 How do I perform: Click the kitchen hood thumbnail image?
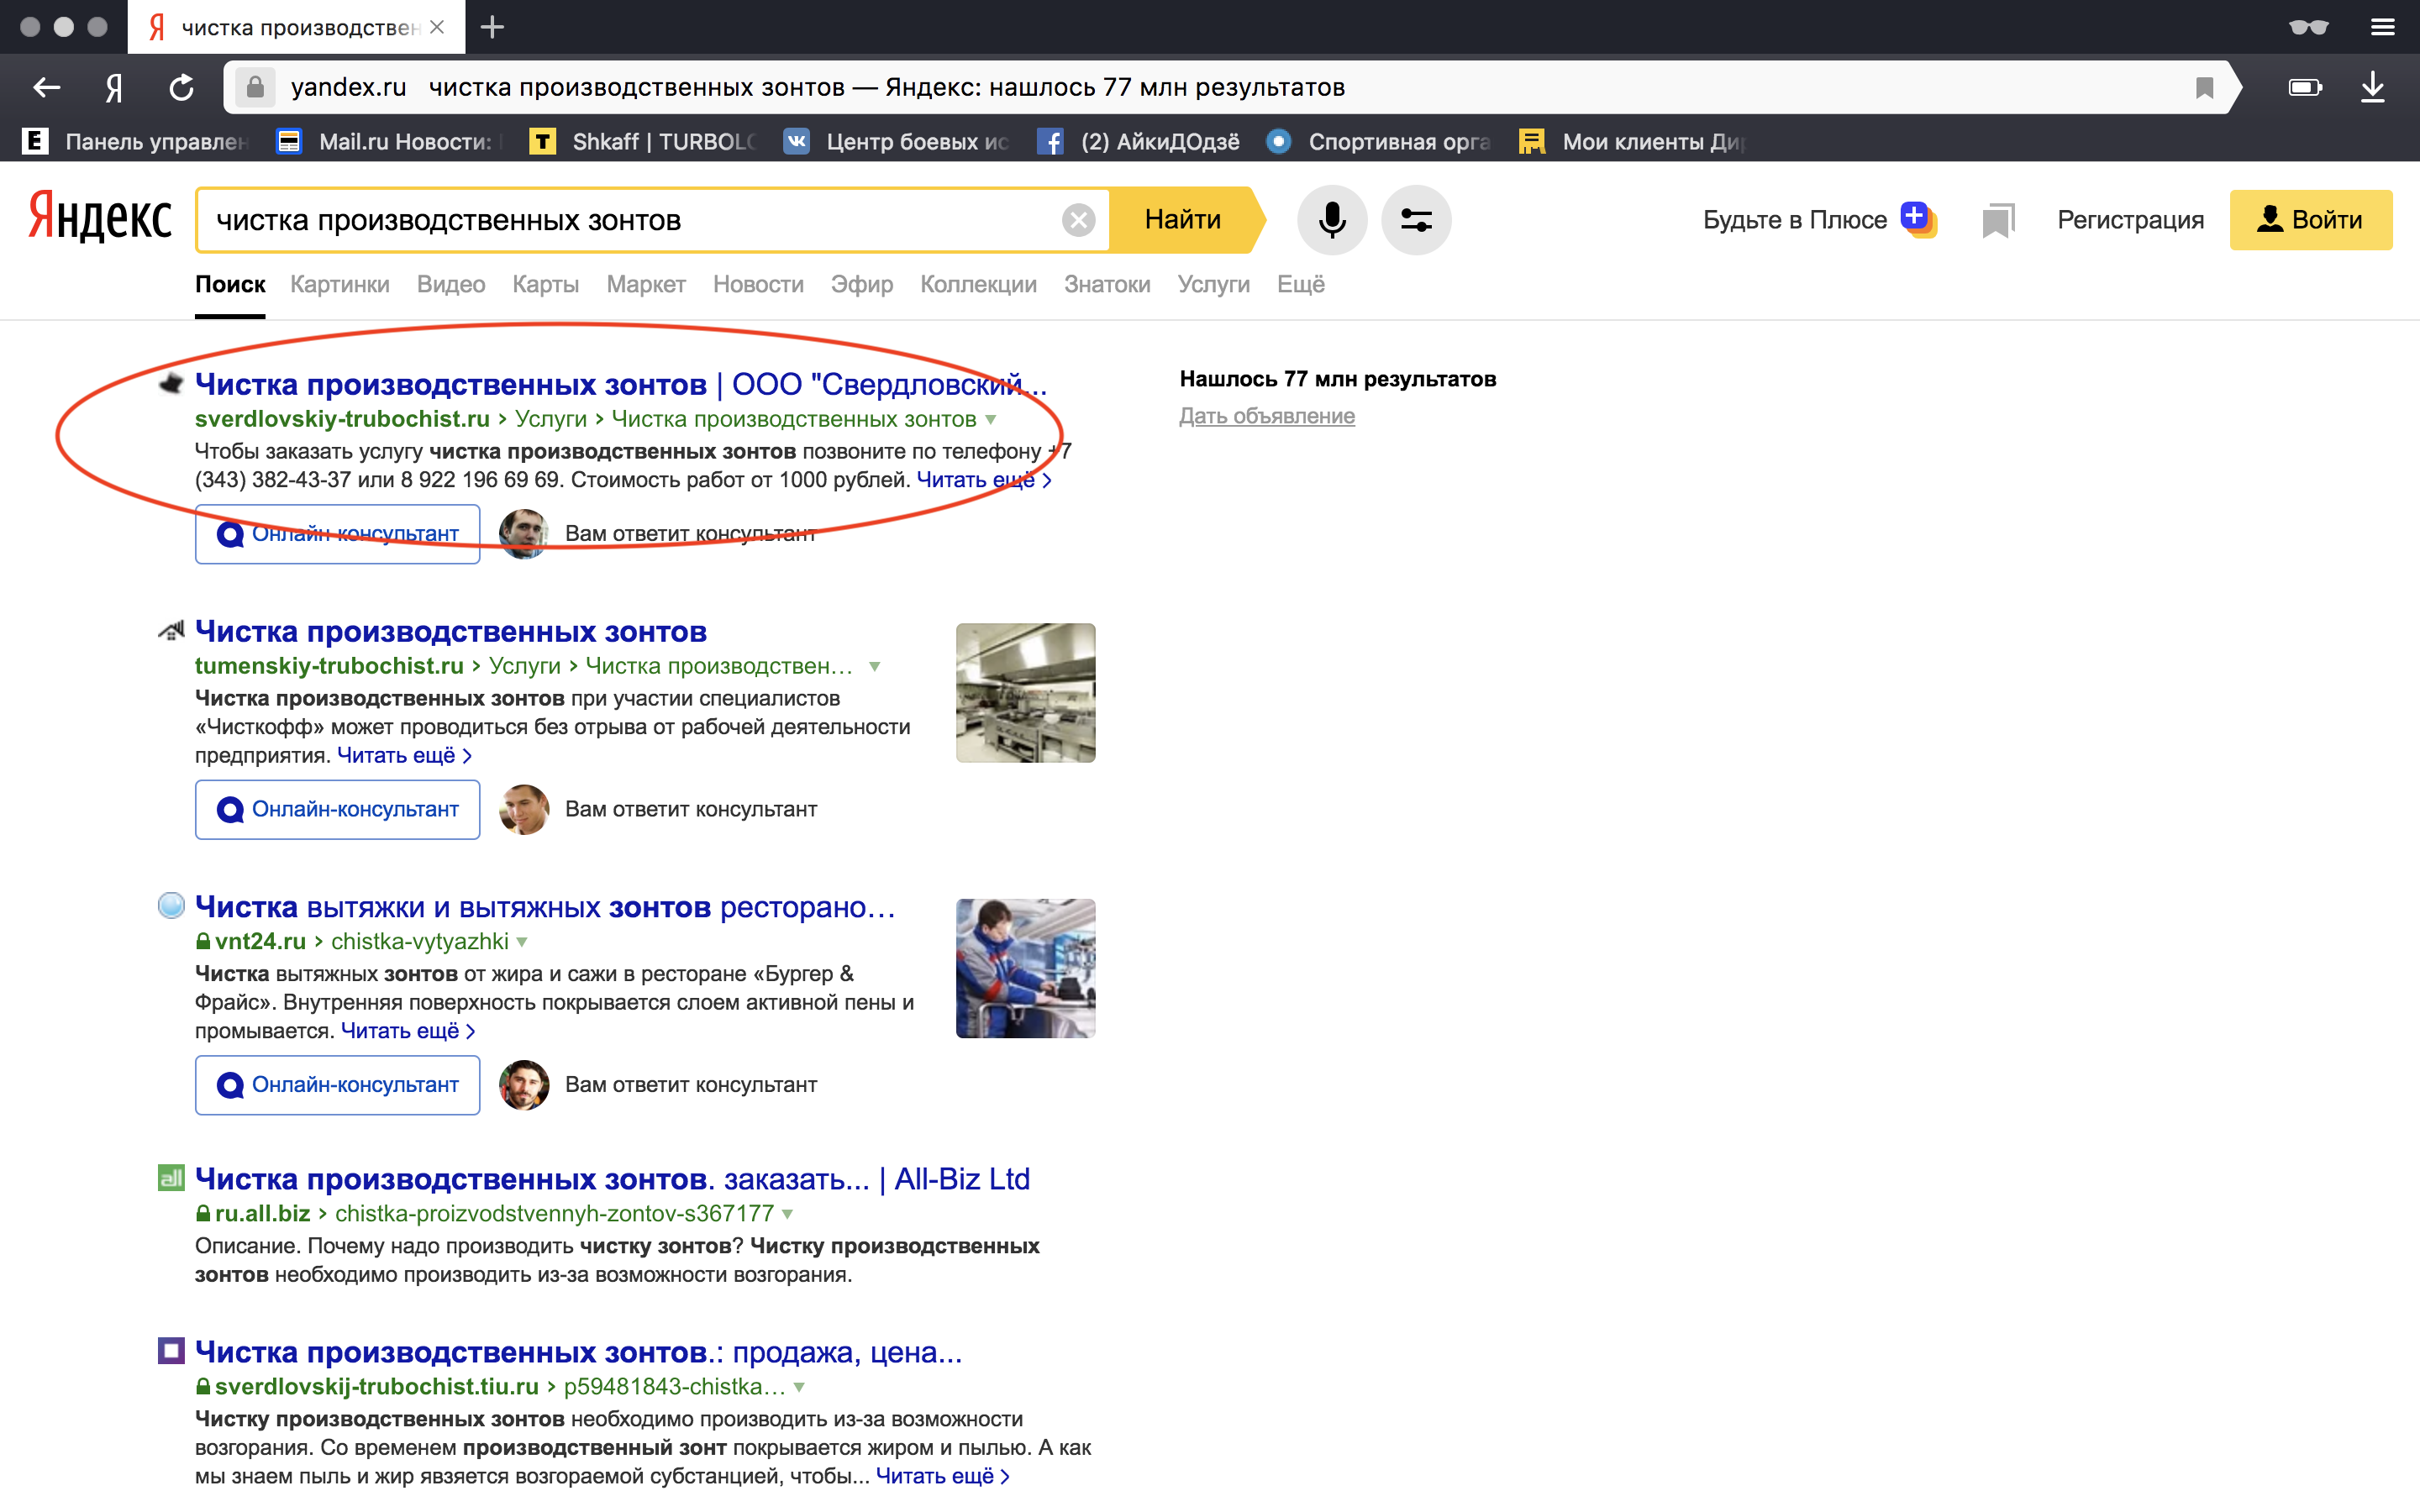pyautogui.click(x=1025, y=693)
